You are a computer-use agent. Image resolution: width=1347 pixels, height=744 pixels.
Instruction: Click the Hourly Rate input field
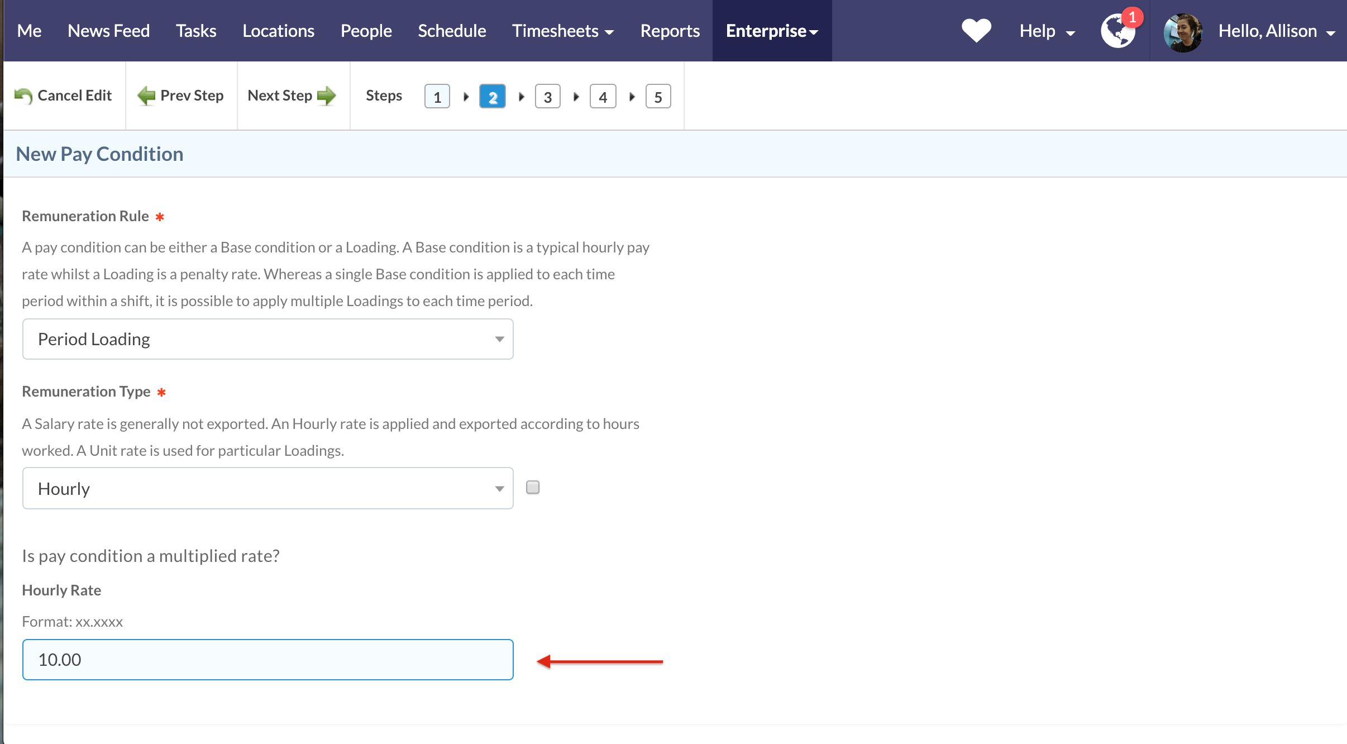[268, 660]
